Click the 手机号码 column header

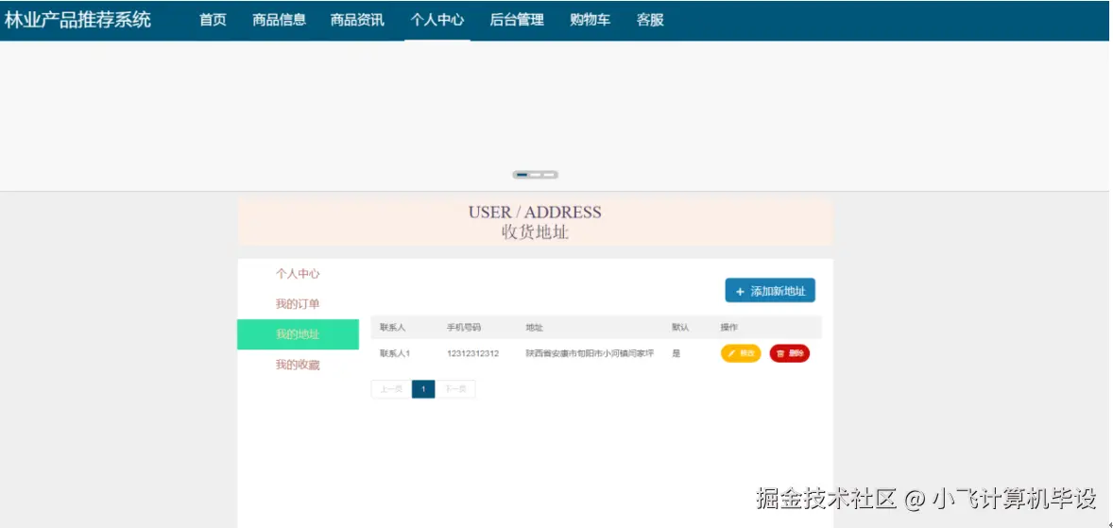pos(464,328)
